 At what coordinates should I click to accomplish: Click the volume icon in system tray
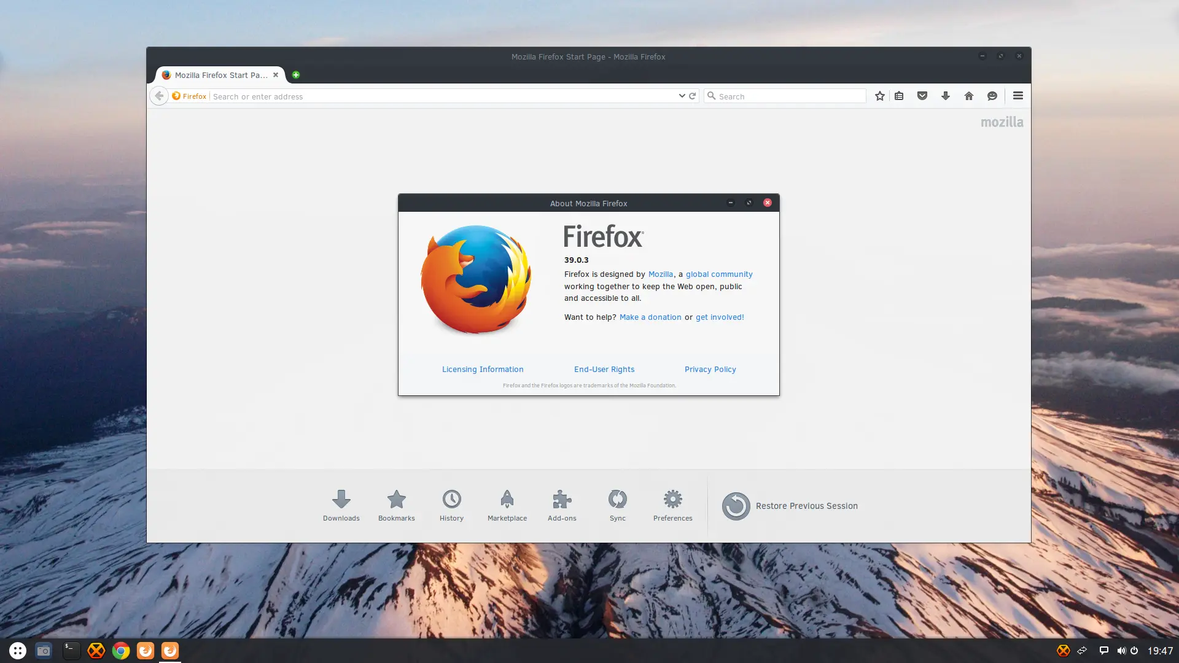coord(1121,651)
